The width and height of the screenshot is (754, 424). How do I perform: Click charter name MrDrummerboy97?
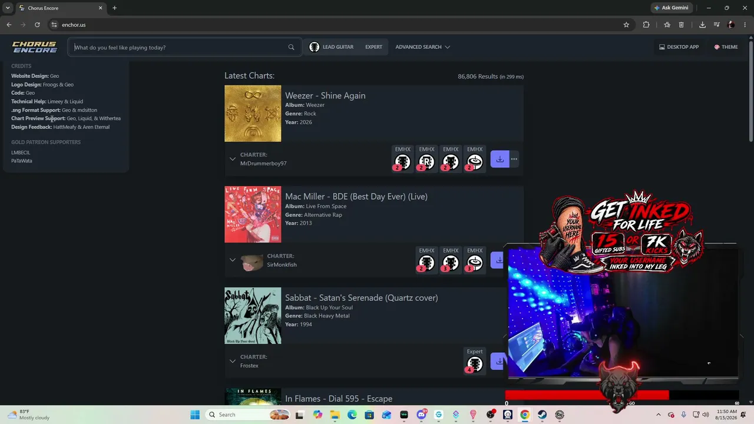pyautogui.click(x=263, y=164)
